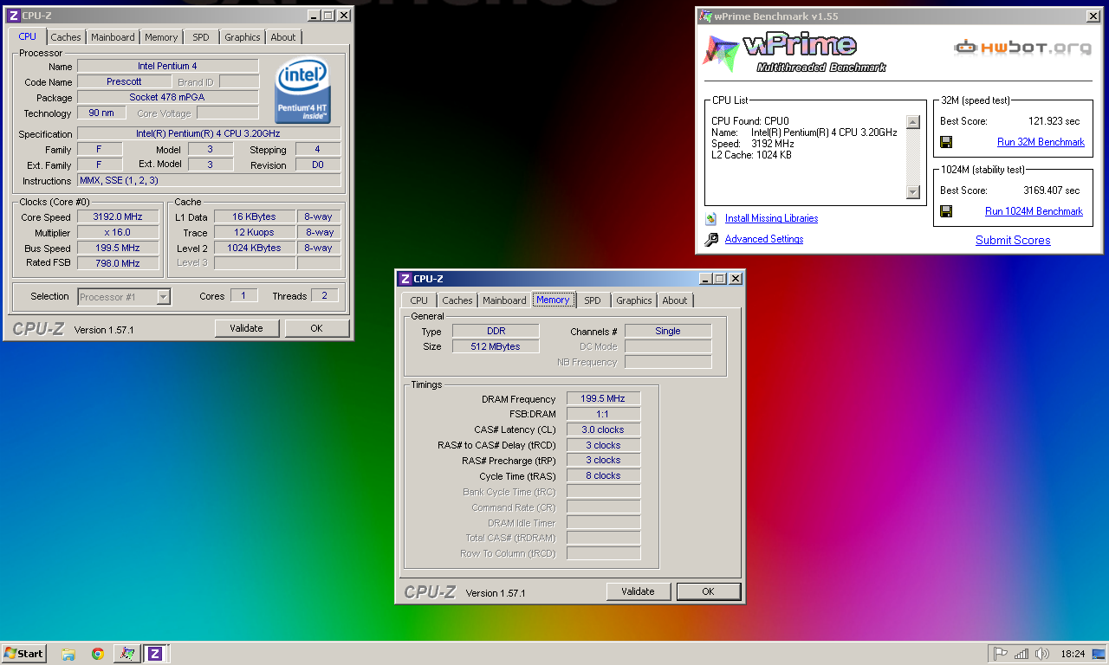1109x665 pixels.
Task: Click the floppy save icon for 32M score
Action: click(946, 142)
